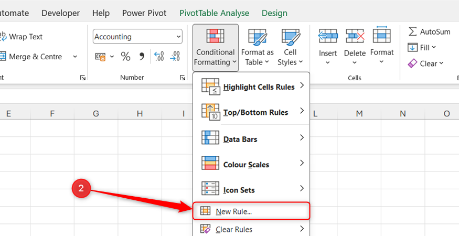The width and height of the screenshot is (459, 236).
Task: Click the Accounting Number Format currency icon
Action: [x=100, y=57]
